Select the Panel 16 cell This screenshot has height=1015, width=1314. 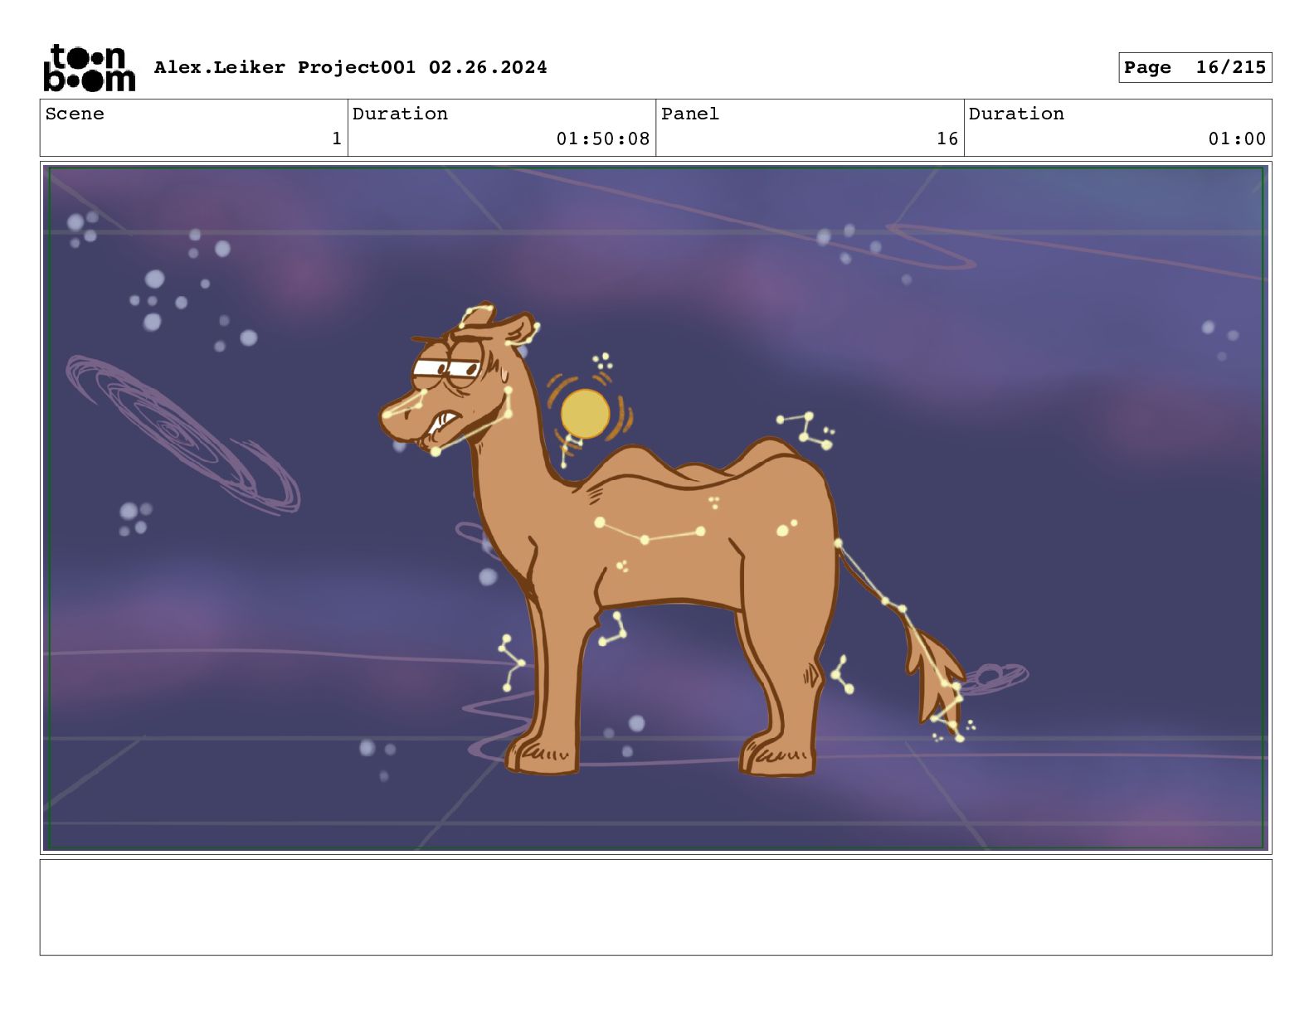(x=810, y=128)
